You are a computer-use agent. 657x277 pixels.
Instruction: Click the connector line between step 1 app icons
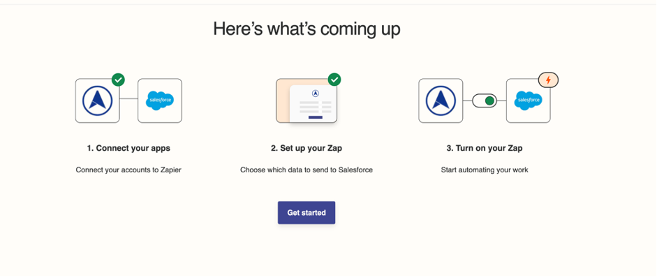coord(128,99)
